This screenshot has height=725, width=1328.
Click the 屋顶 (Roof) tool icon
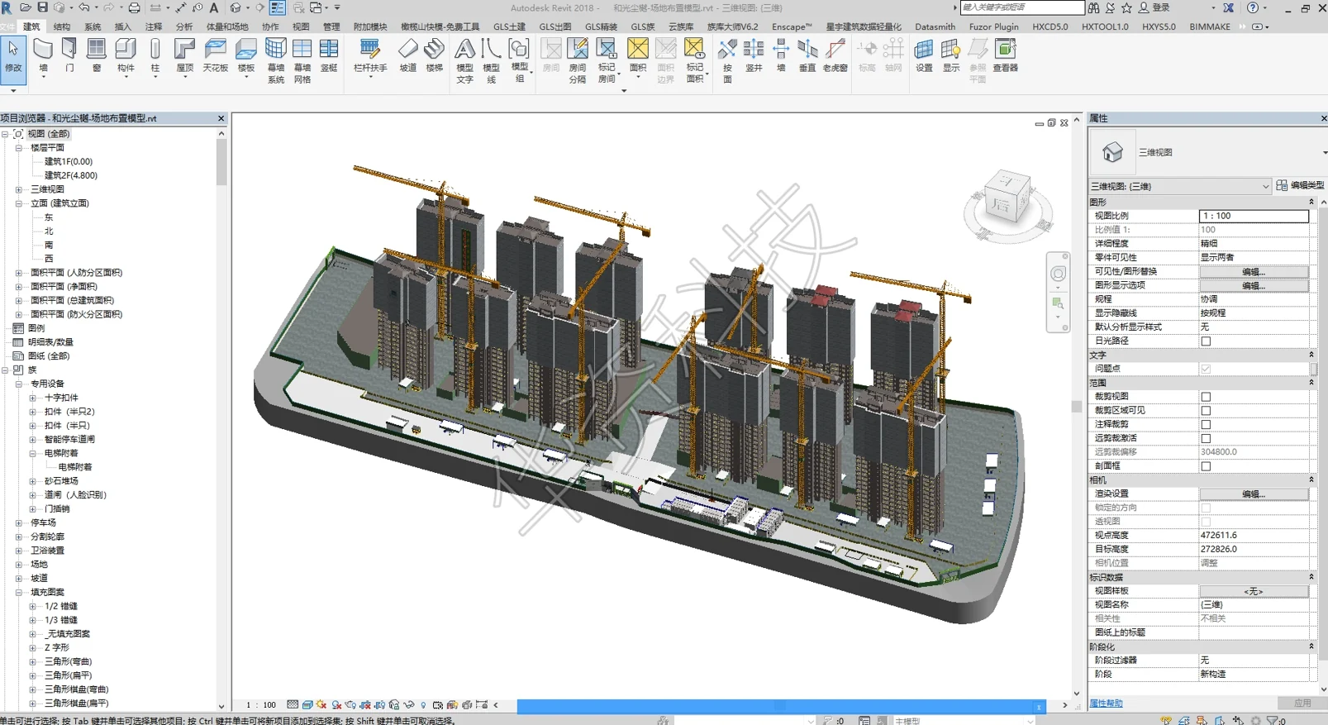coord(185,50)
